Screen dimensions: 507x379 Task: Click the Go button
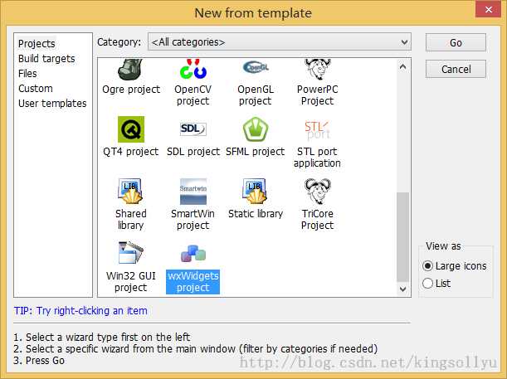coord(456,42)
